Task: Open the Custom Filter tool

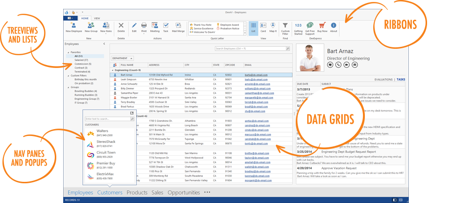Action: pyautogui.click(x=286, y=27)
